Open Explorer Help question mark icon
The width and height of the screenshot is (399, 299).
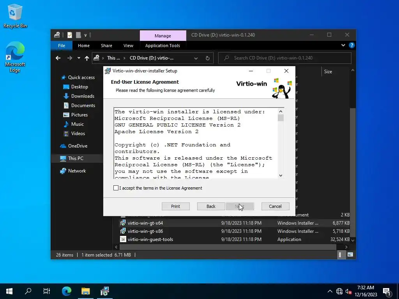pos(352,45)
